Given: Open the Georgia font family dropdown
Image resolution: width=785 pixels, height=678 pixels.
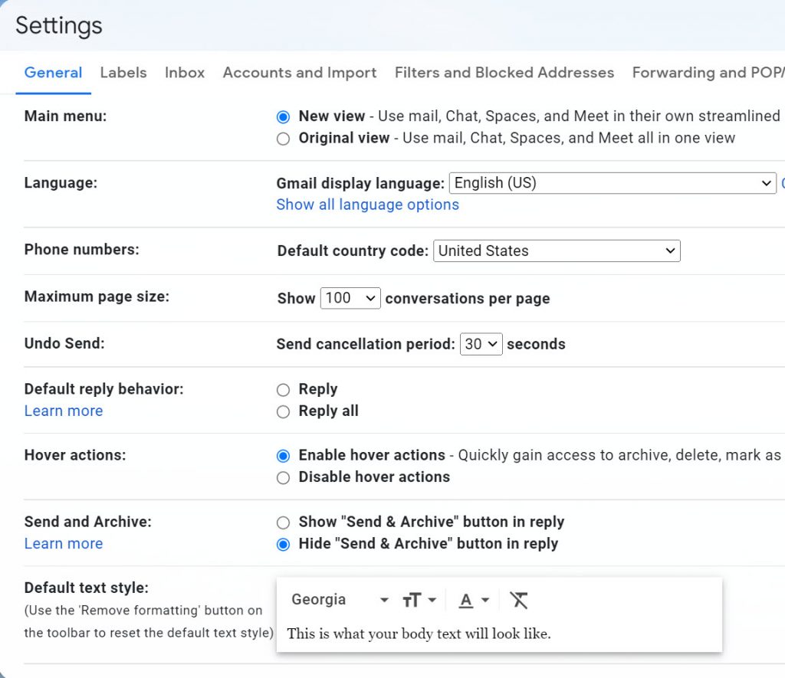Looking at the screenshot, I should click(x=340, y=599).
